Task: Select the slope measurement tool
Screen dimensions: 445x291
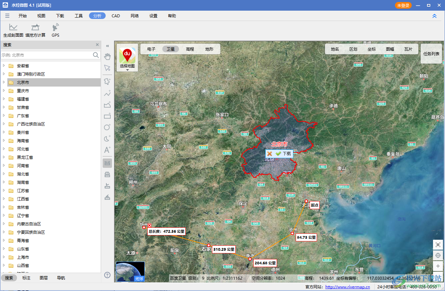Action: coord(107,197)
